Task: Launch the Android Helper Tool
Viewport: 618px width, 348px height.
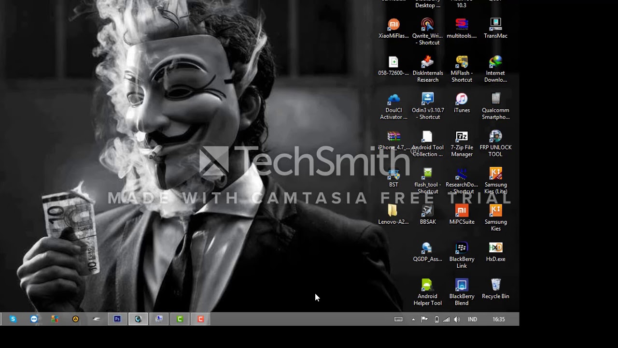Action: 427,292
